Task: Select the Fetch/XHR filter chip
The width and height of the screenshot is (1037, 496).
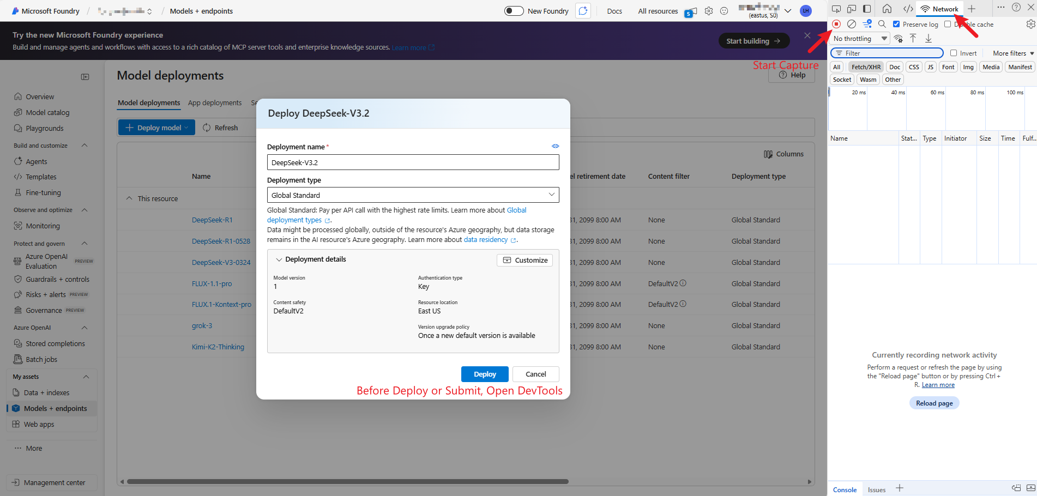Action: click(866, 66)
